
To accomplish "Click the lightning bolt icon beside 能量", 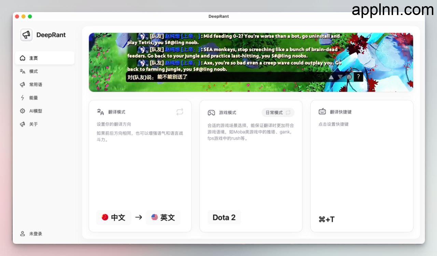I will [x=23, y=98].
